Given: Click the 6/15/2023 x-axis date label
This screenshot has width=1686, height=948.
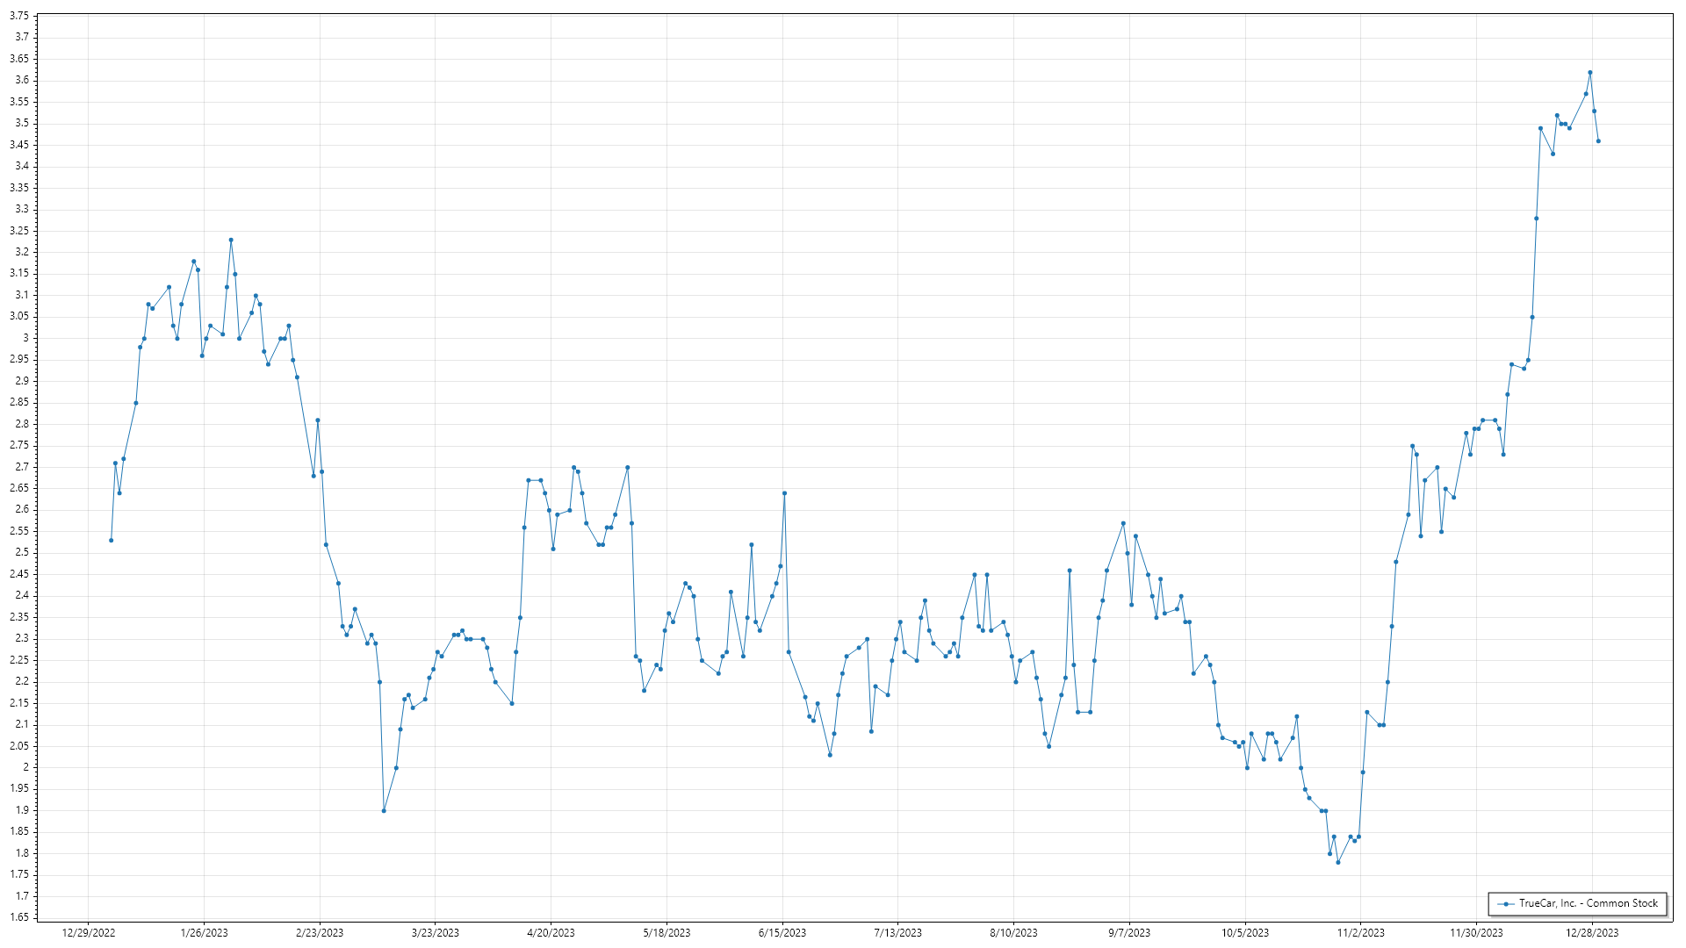Looking at the screenshot, I should pyautogui.click(x=782, y=932).
